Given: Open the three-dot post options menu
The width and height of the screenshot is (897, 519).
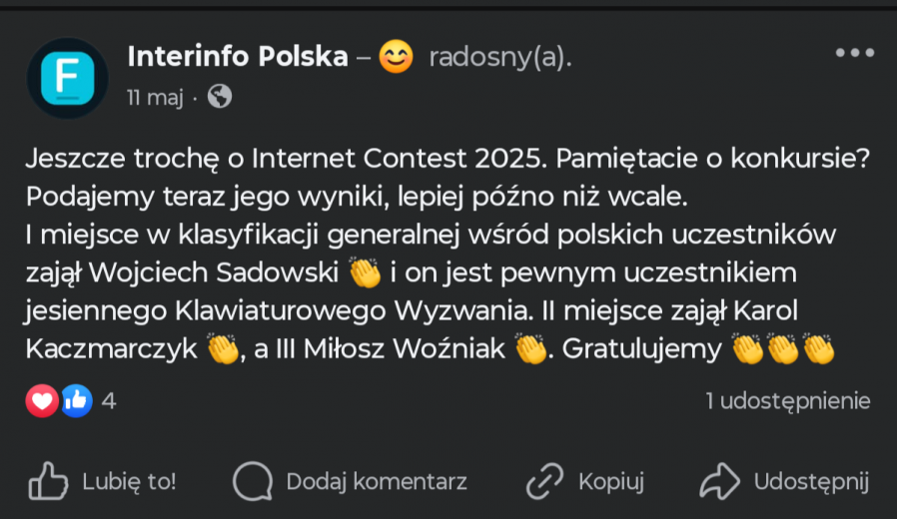Looking at the screenshot, I should tap(855, 53).
